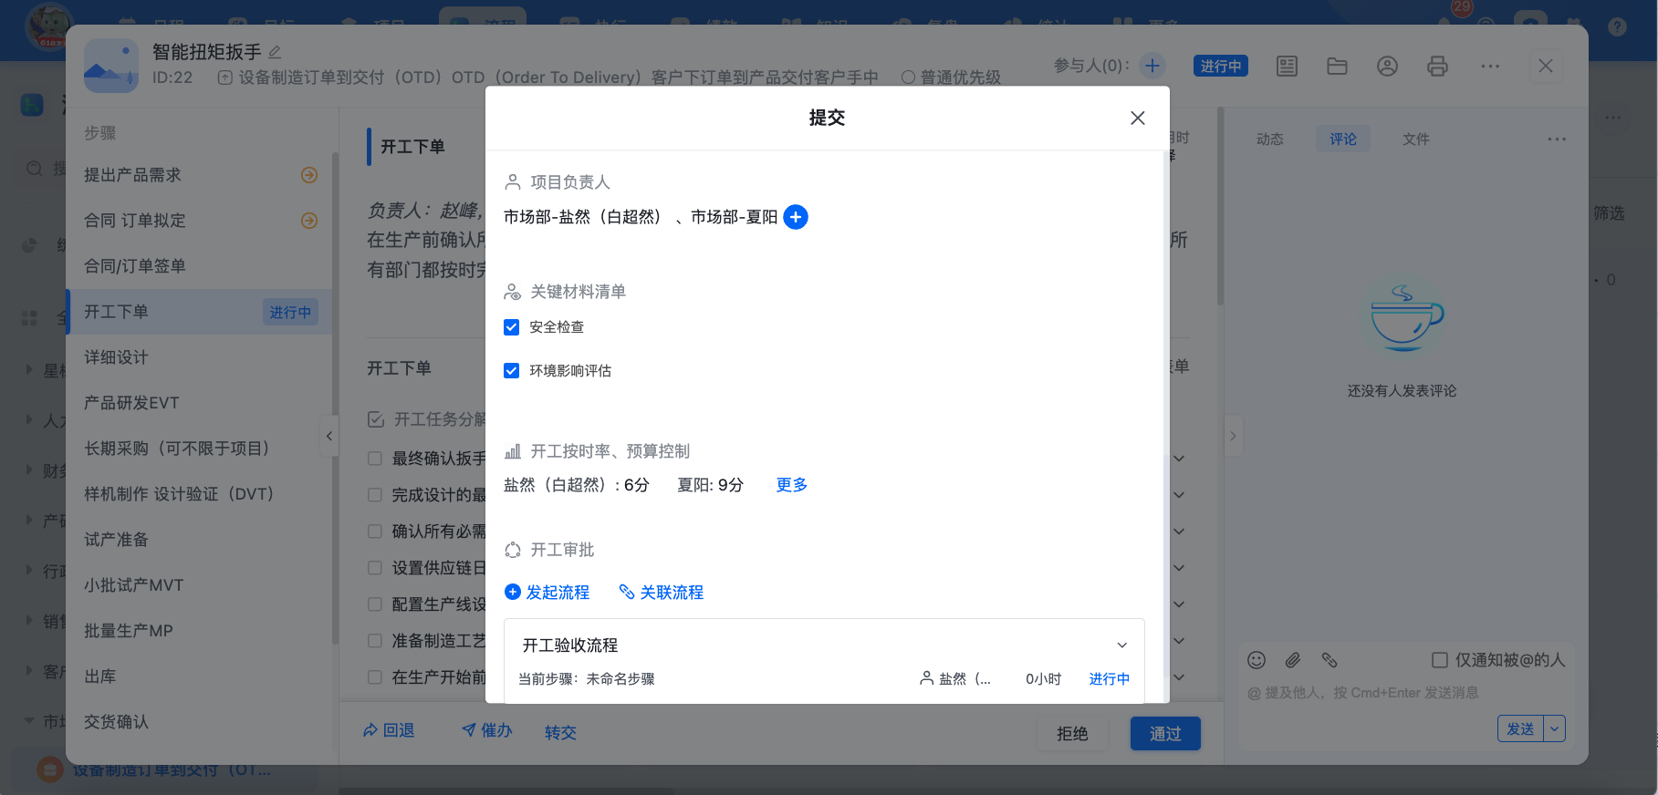The image size is (1658, 795).
Task: Select the 交货确认 step
Action: pyautogui.click(x=199, y=722)
